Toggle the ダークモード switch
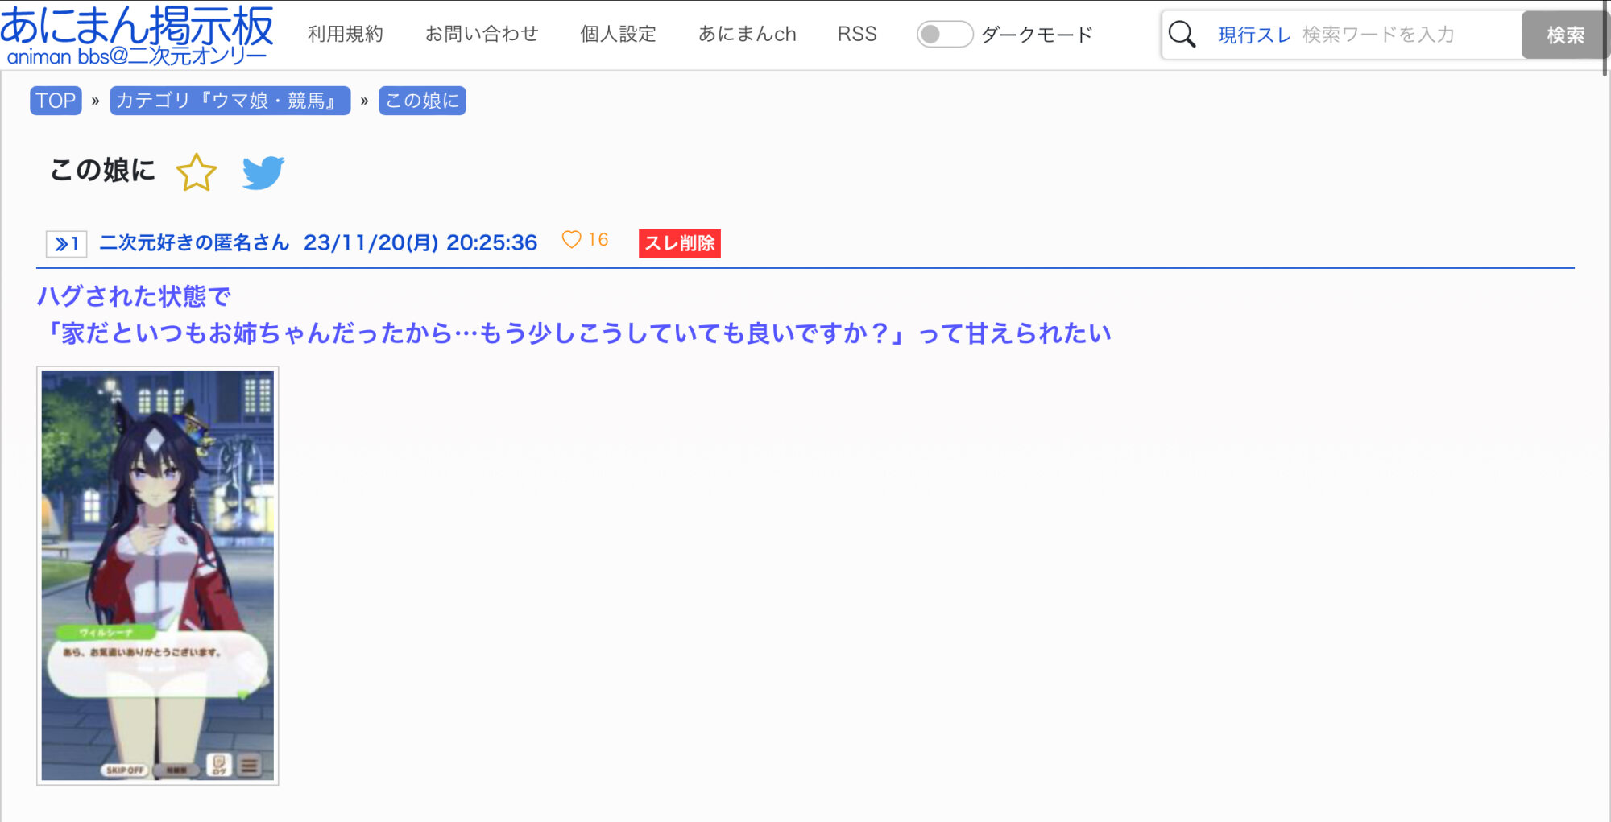 (944, 35)
